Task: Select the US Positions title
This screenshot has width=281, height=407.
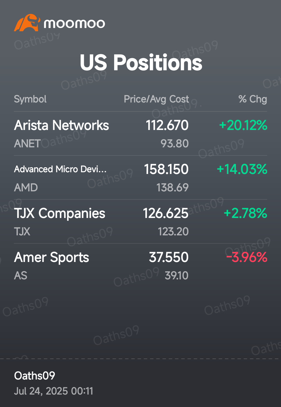Action: point(141,62)
